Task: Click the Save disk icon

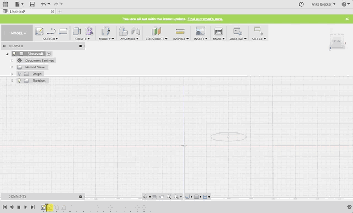Action: tap(32, 4)
